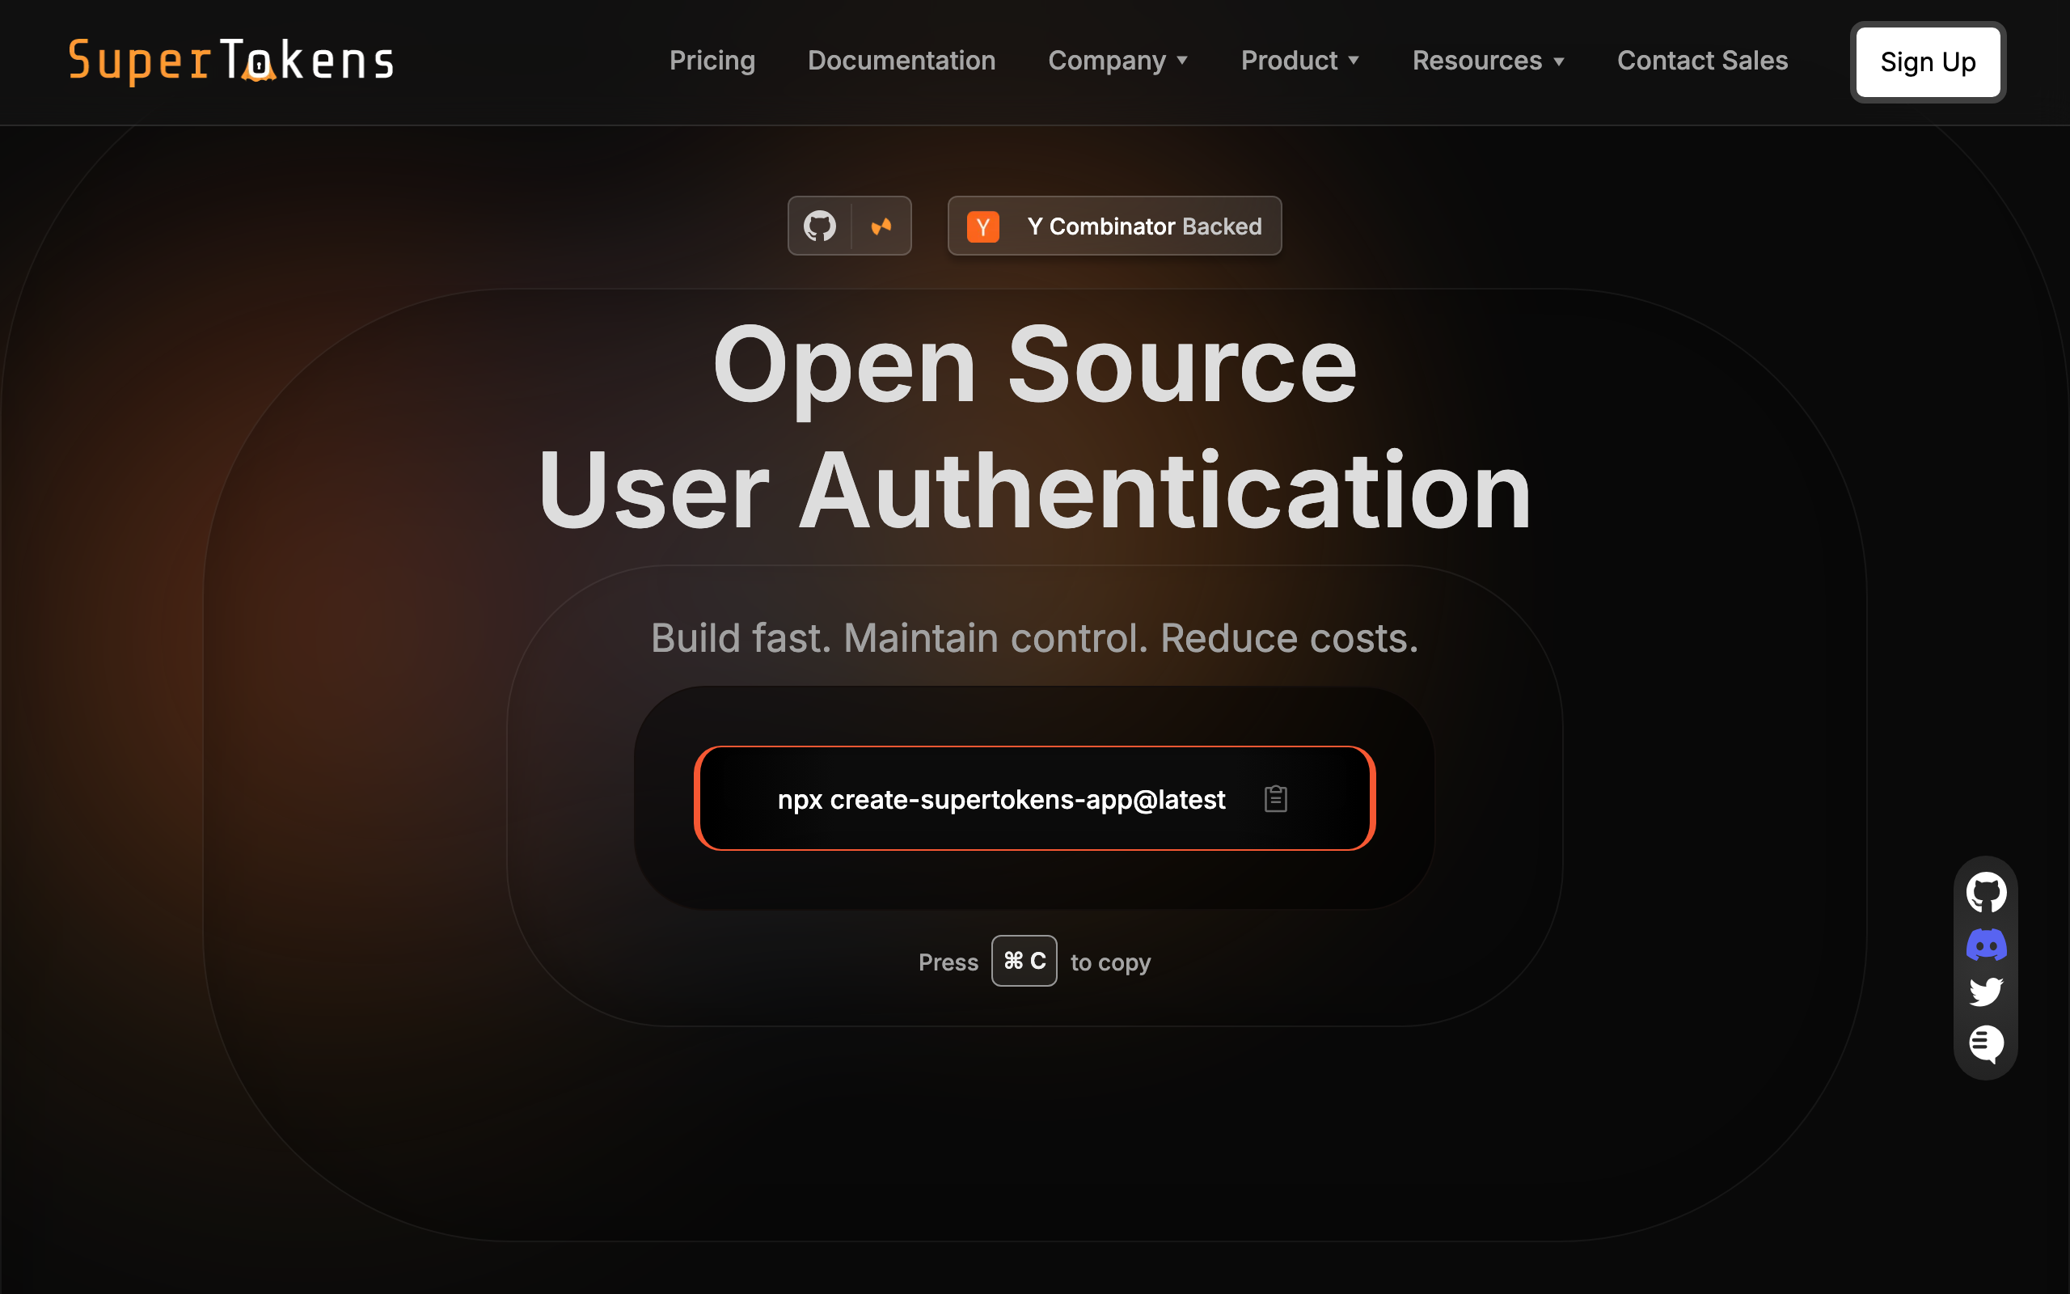
Task: Click the GitHub icon in the top badge
Action: 819,226
